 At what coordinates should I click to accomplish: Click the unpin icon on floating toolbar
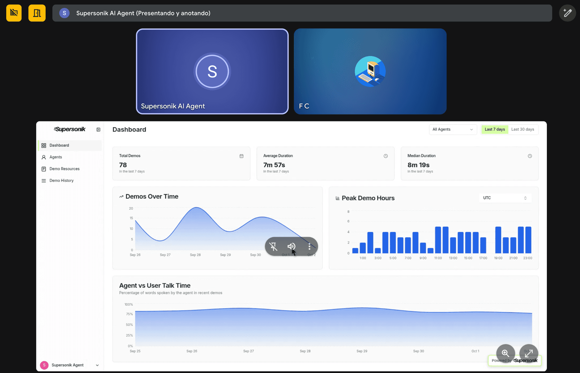(273, 246)
